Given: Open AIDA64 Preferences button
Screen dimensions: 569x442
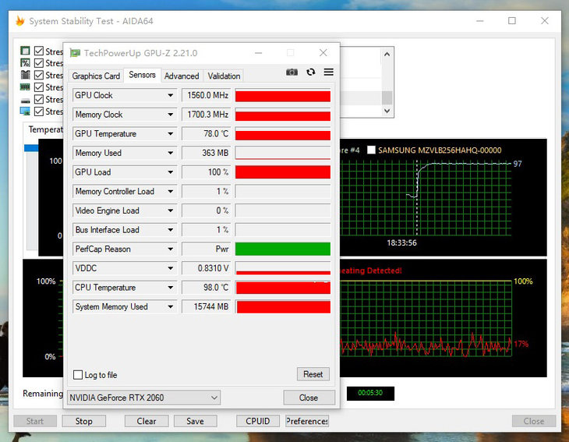Looking at the screenshot, I should pos(307,421).
